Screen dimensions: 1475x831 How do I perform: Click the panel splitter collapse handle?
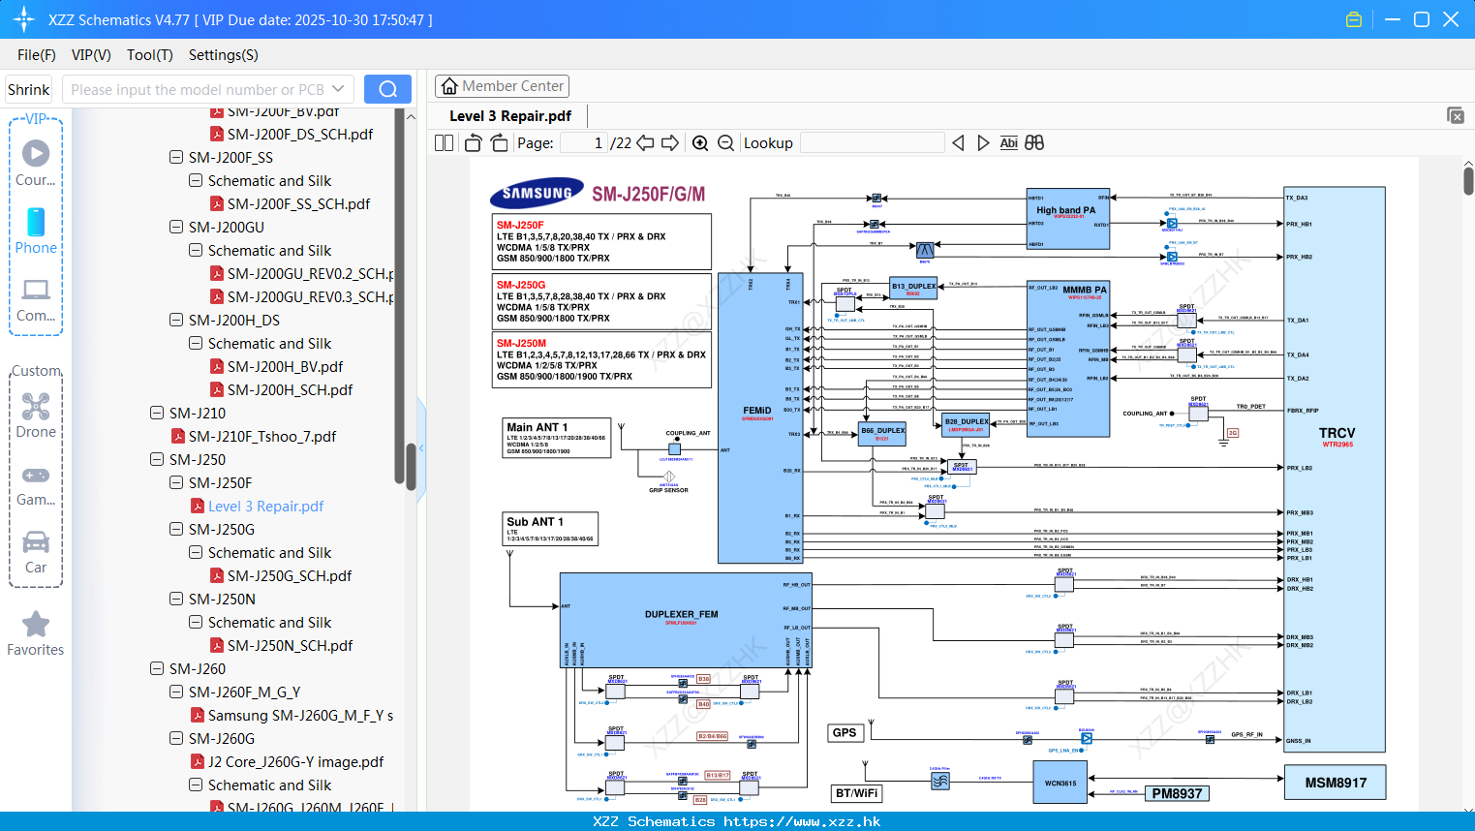422,449
